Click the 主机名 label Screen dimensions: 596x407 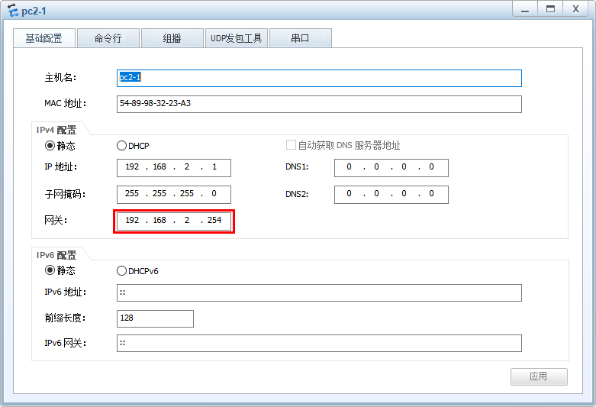click(61, 78)
